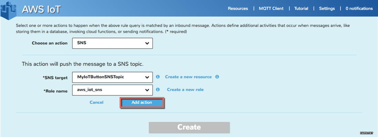The height and width of the screenshot is (137, 378).
Task: Click the '*SNS target' label
Action: tap(55, 77)
